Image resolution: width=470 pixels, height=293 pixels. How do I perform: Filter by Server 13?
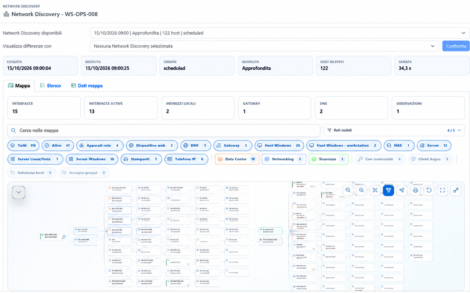pos(434,145)
